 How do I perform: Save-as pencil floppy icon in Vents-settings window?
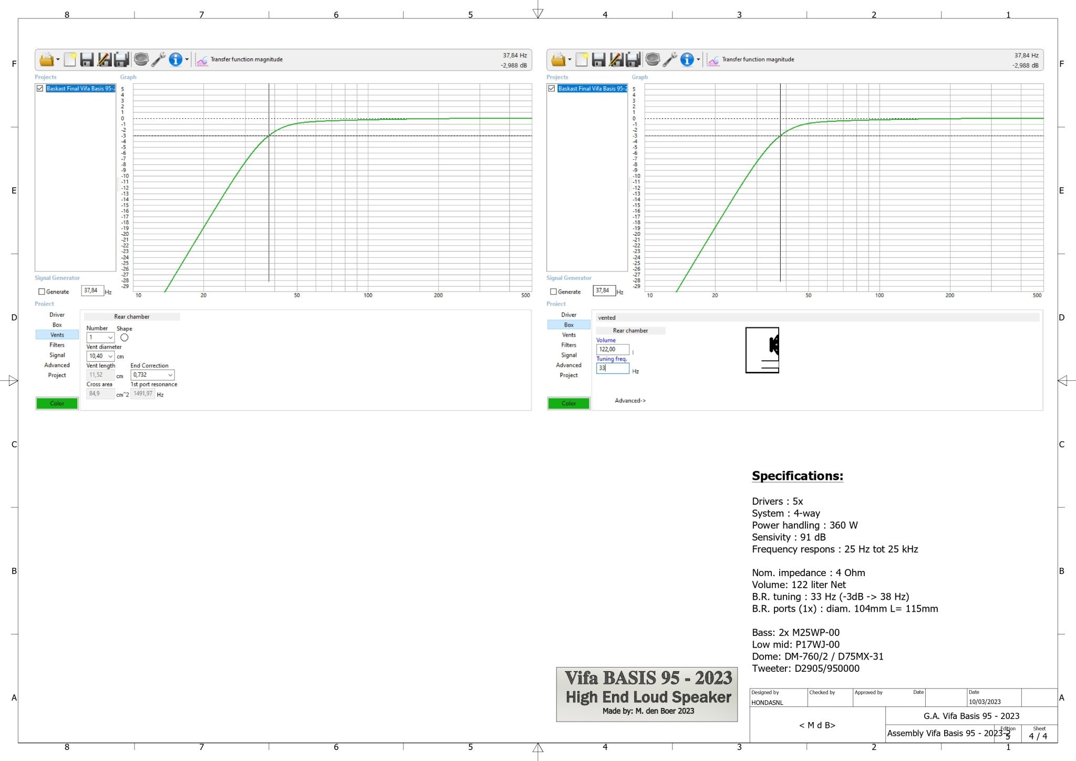point(104,59)
